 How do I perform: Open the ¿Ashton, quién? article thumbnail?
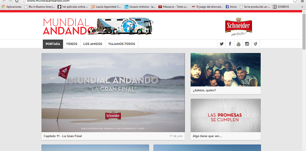click(x=226, y=70)
